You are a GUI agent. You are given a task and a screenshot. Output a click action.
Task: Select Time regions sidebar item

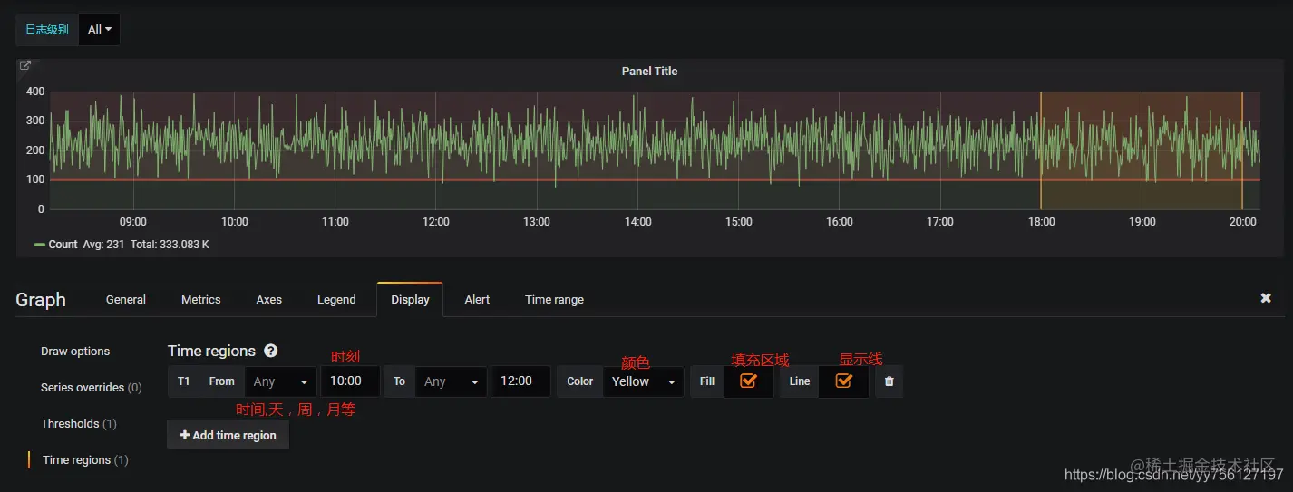[x=85, y=460]
